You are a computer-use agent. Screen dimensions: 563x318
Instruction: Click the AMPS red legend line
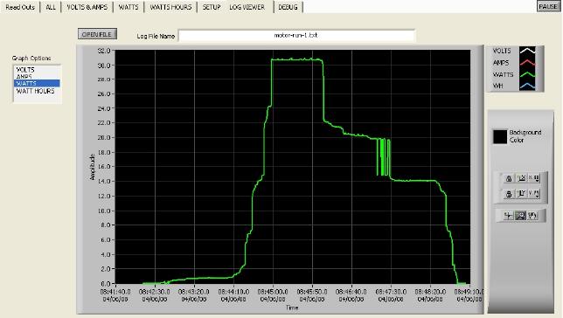click(527, 63)
